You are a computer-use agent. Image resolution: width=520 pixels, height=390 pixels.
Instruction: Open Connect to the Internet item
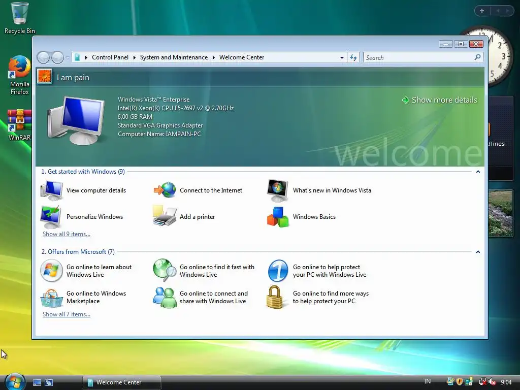click(x=198, y=190)
